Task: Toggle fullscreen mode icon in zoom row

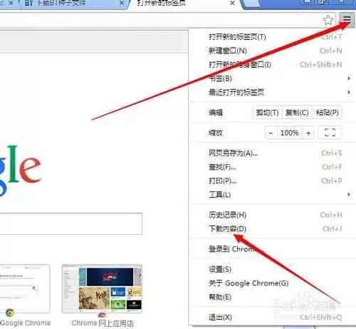Action: pyautogui.click(x=330, y=133)
